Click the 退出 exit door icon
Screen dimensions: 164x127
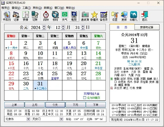[x=145, y=16]
